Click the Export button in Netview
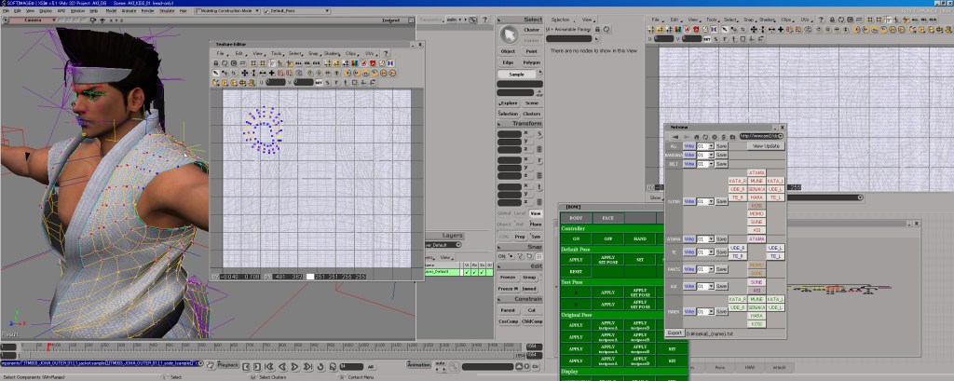Image resolution: width=954 pixels, height=381 pixels. point(674,333)
